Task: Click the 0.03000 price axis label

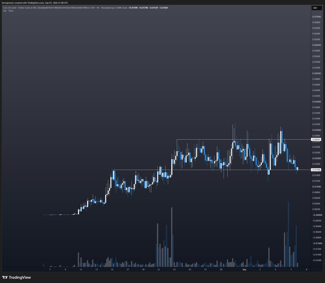Action: pos(316,130)
